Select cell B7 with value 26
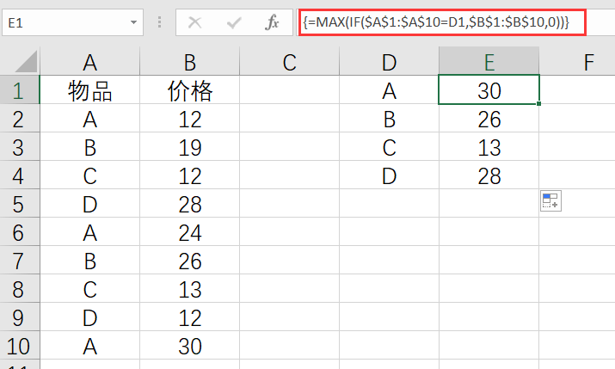This screenshot has width=615, height=369. click(x=190, y=260)
